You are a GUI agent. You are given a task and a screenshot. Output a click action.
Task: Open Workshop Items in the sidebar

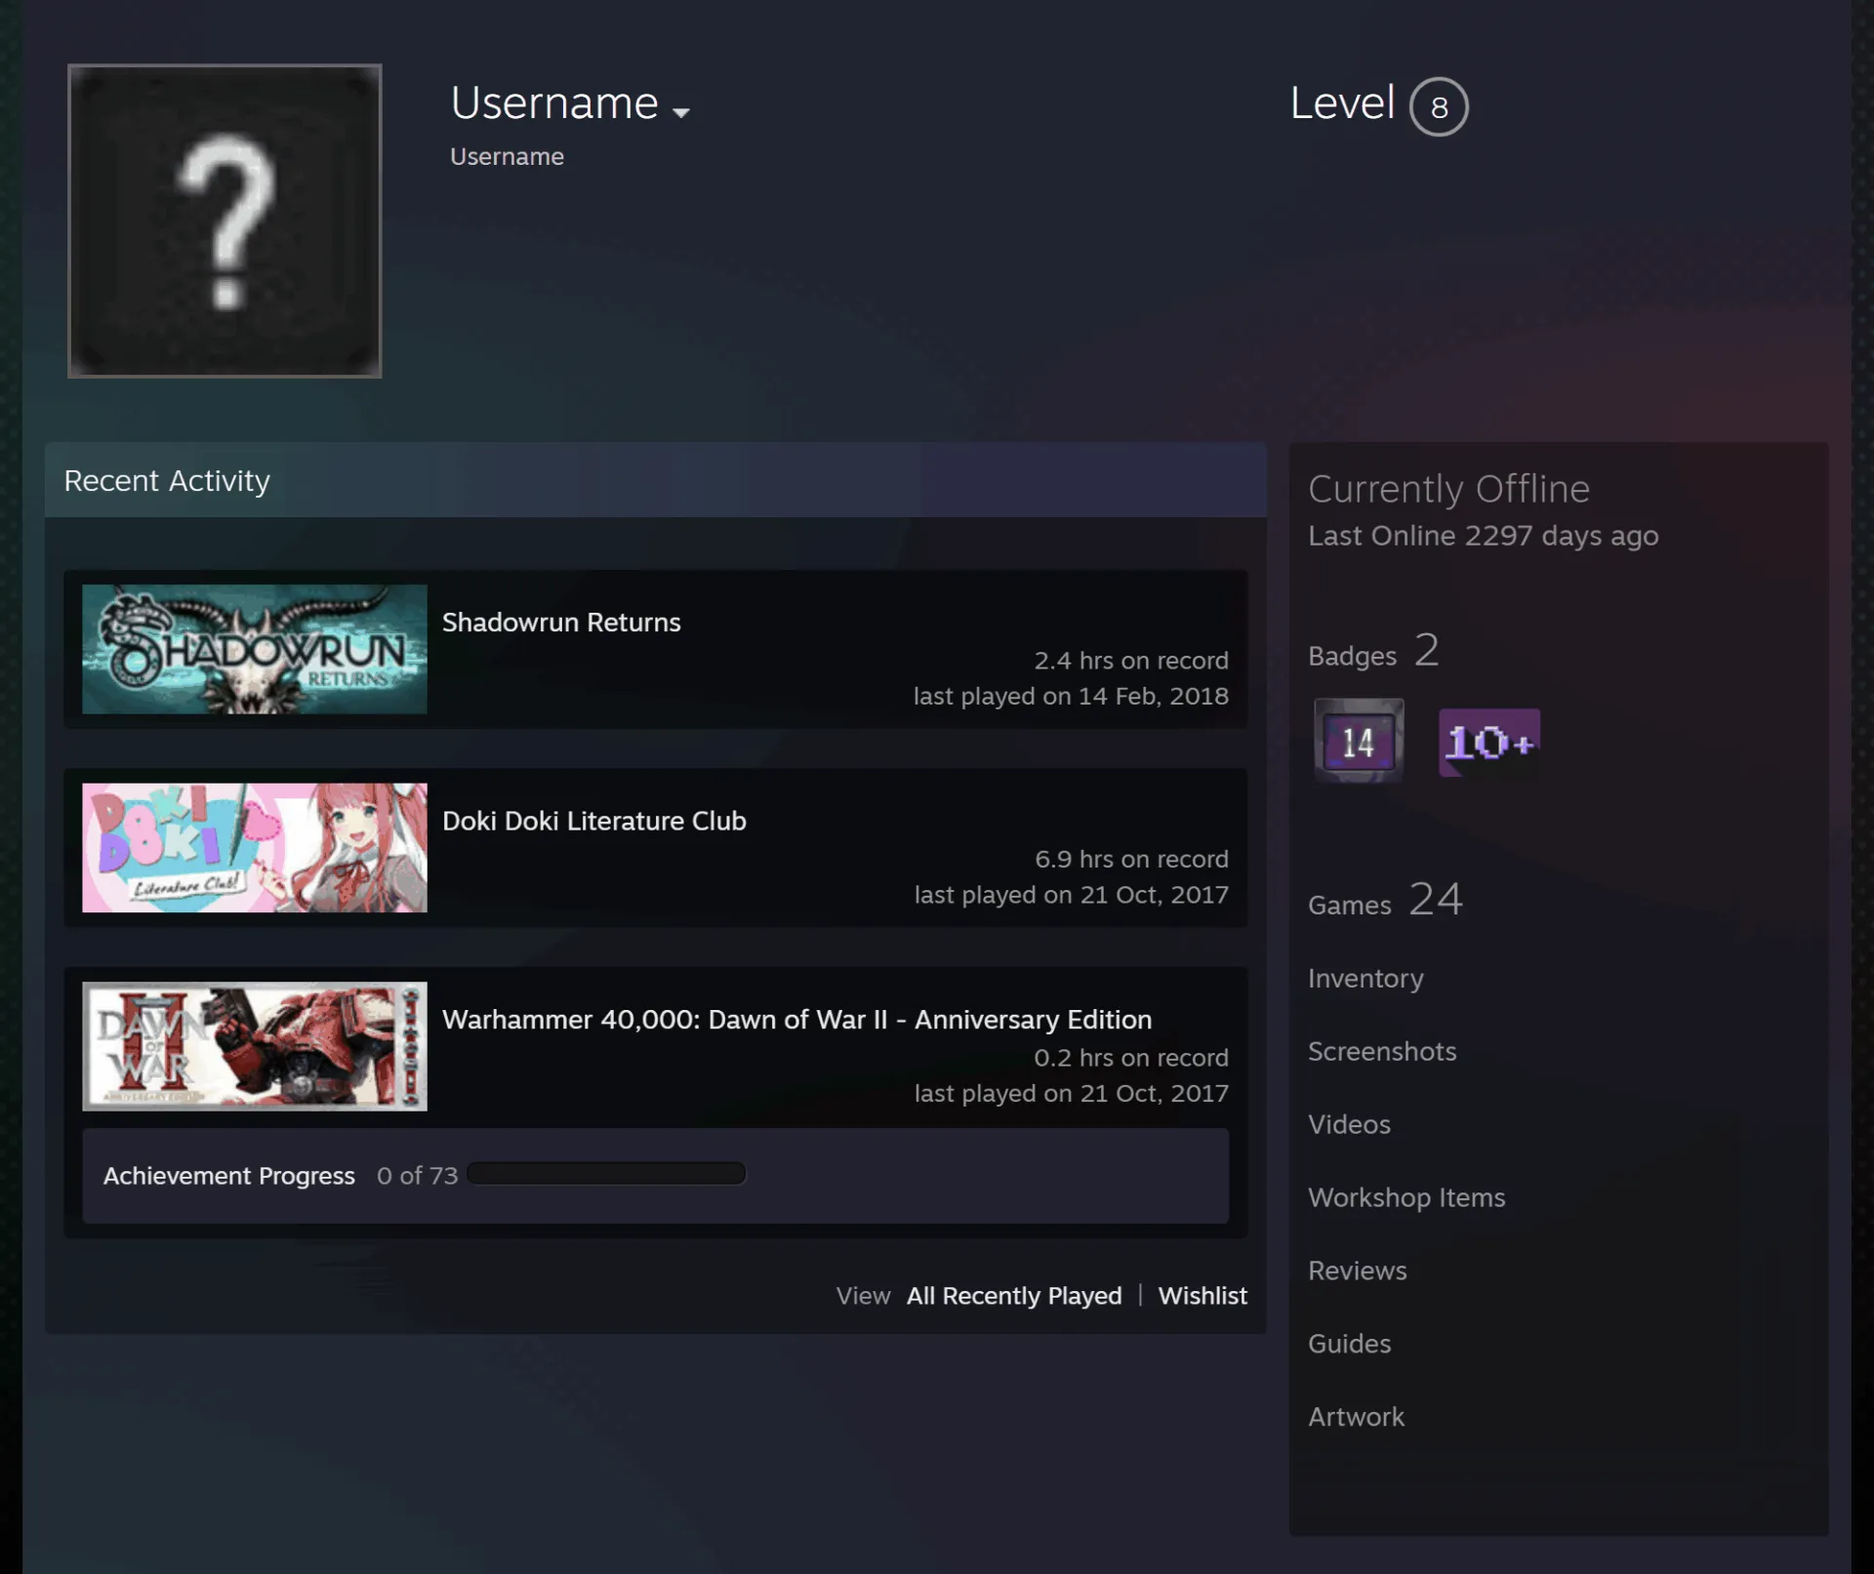point(1406,1197)
